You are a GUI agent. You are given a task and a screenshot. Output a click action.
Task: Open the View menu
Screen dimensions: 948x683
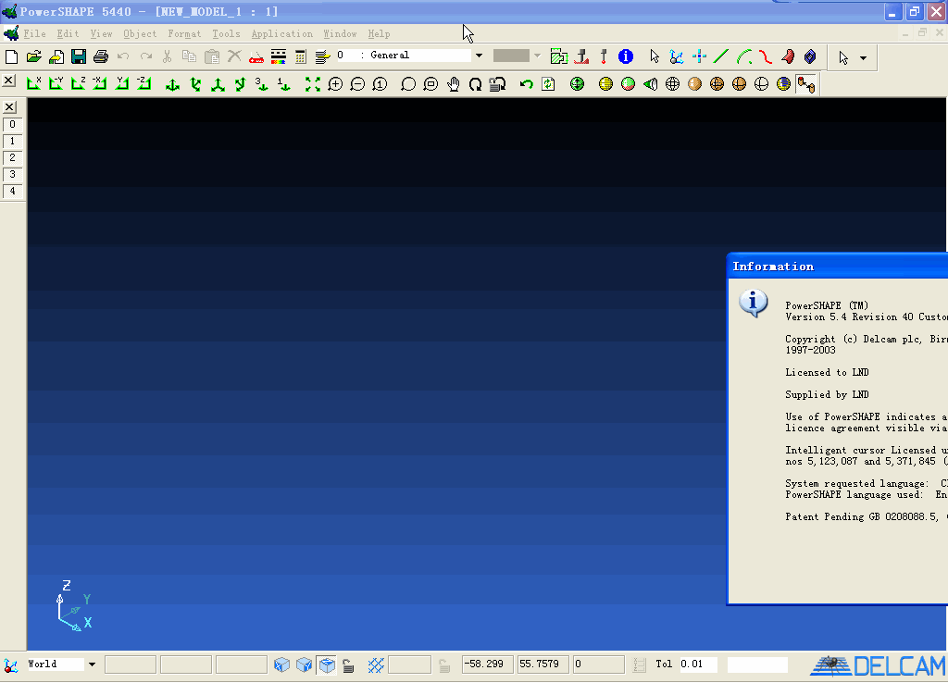pos(102,34)
